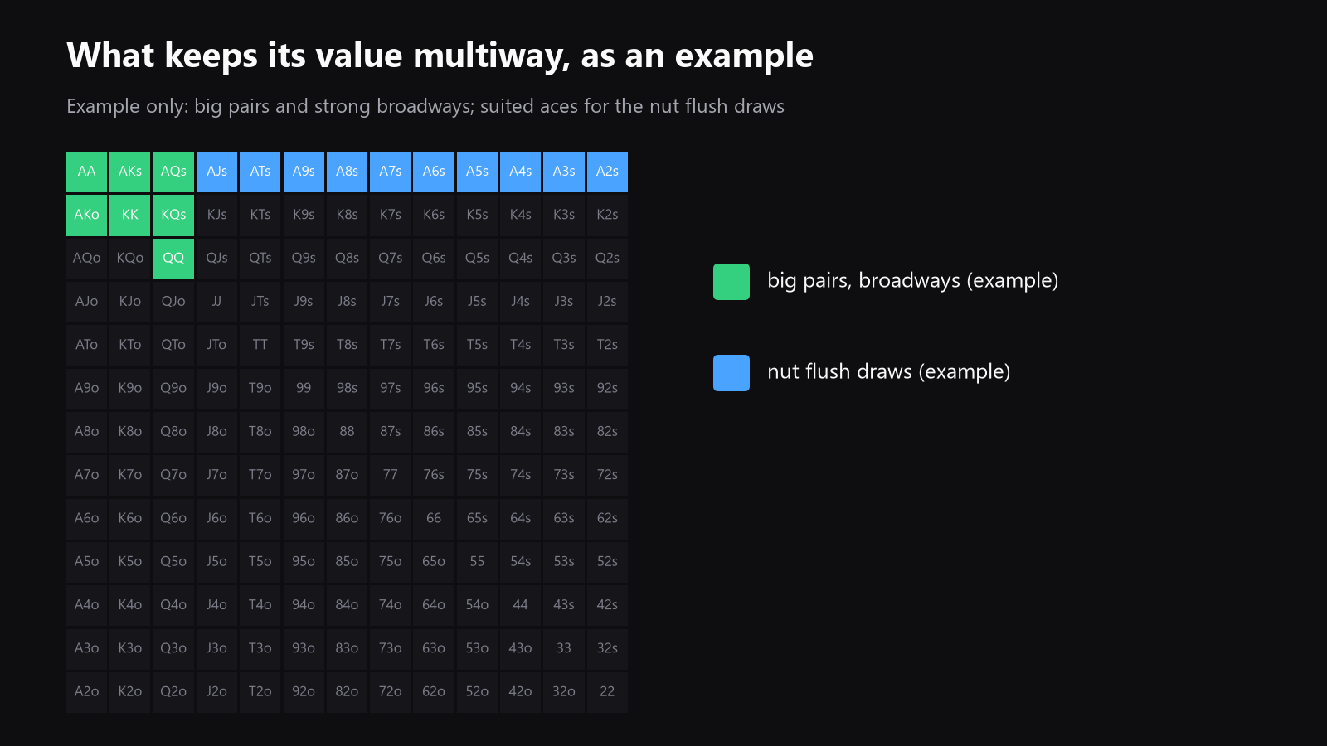Select the 32s cell
This screenshot has height=746, width=1327.
pos(607,648)
